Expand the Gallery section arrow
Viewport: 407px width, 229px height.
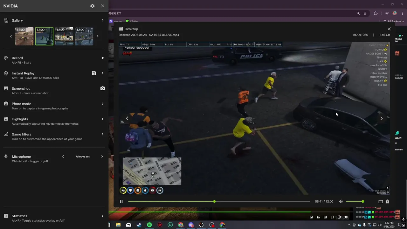pyautogui.click(x=102, y=20)
